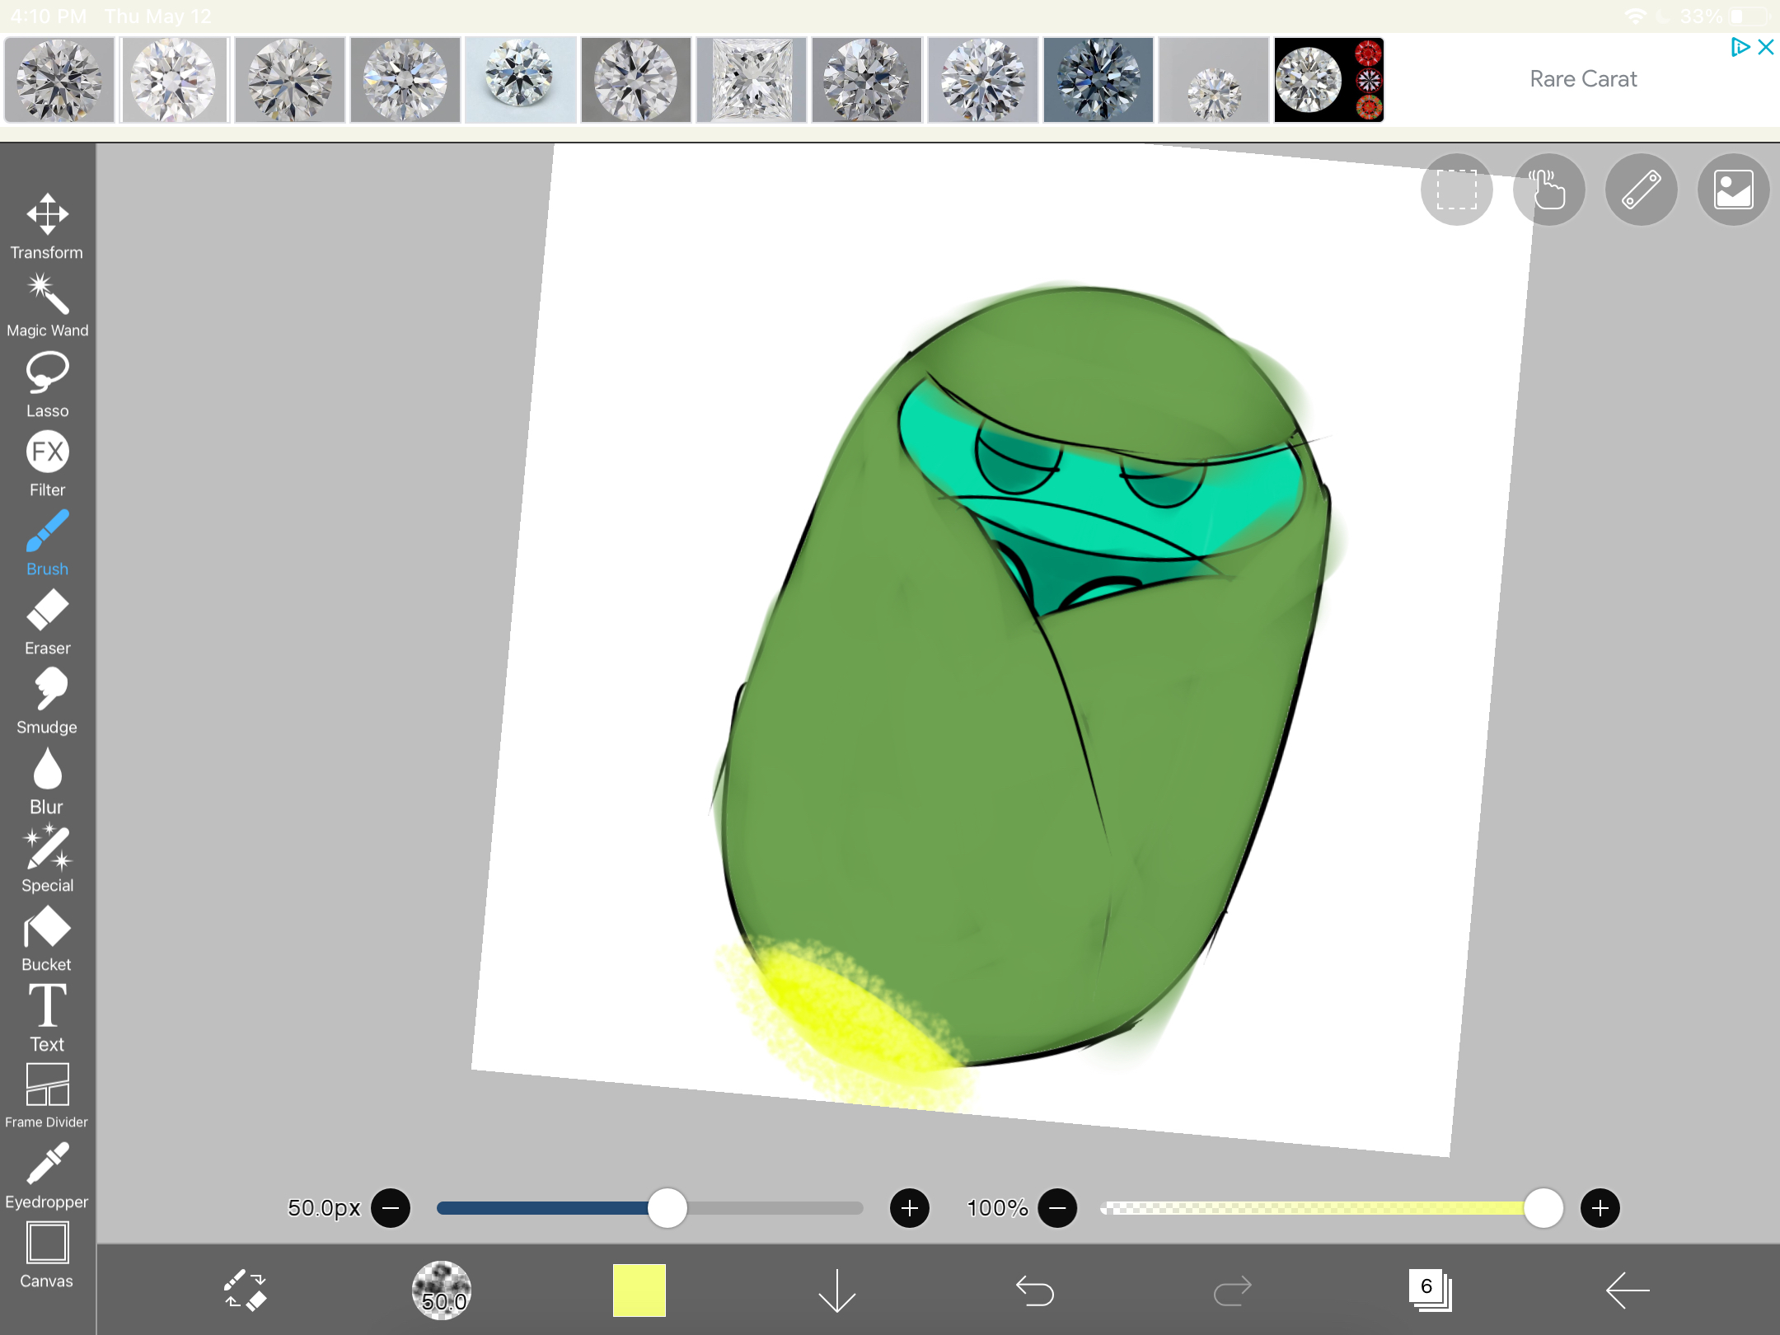Viewport: 1780px width, 1335px height.
Task: Open the ruler tool button
Action: [1641, 190]
